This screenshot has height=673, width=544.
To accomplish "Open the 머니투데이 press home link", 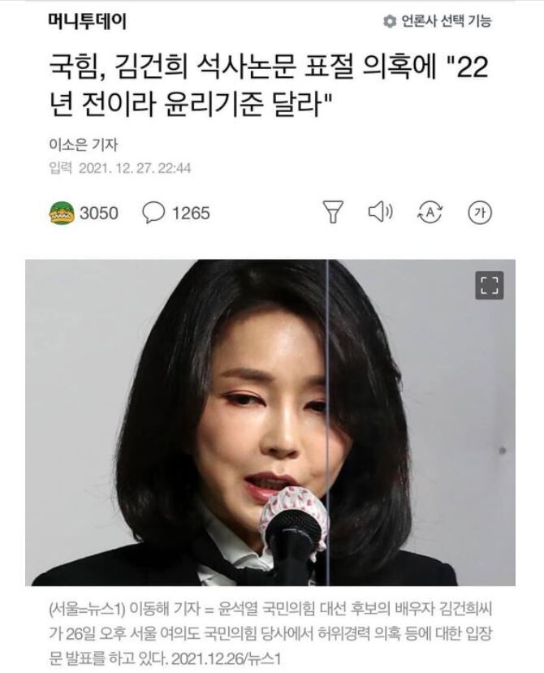I will coord(88,21).
